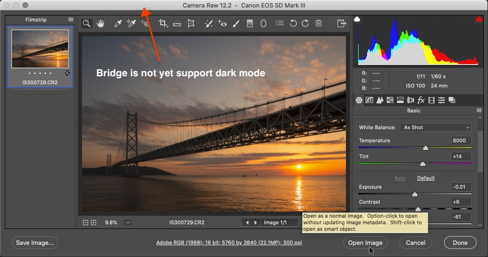Select the Spot Removal tool
This screenshot has width=488, height=257.
coord(209,23)
